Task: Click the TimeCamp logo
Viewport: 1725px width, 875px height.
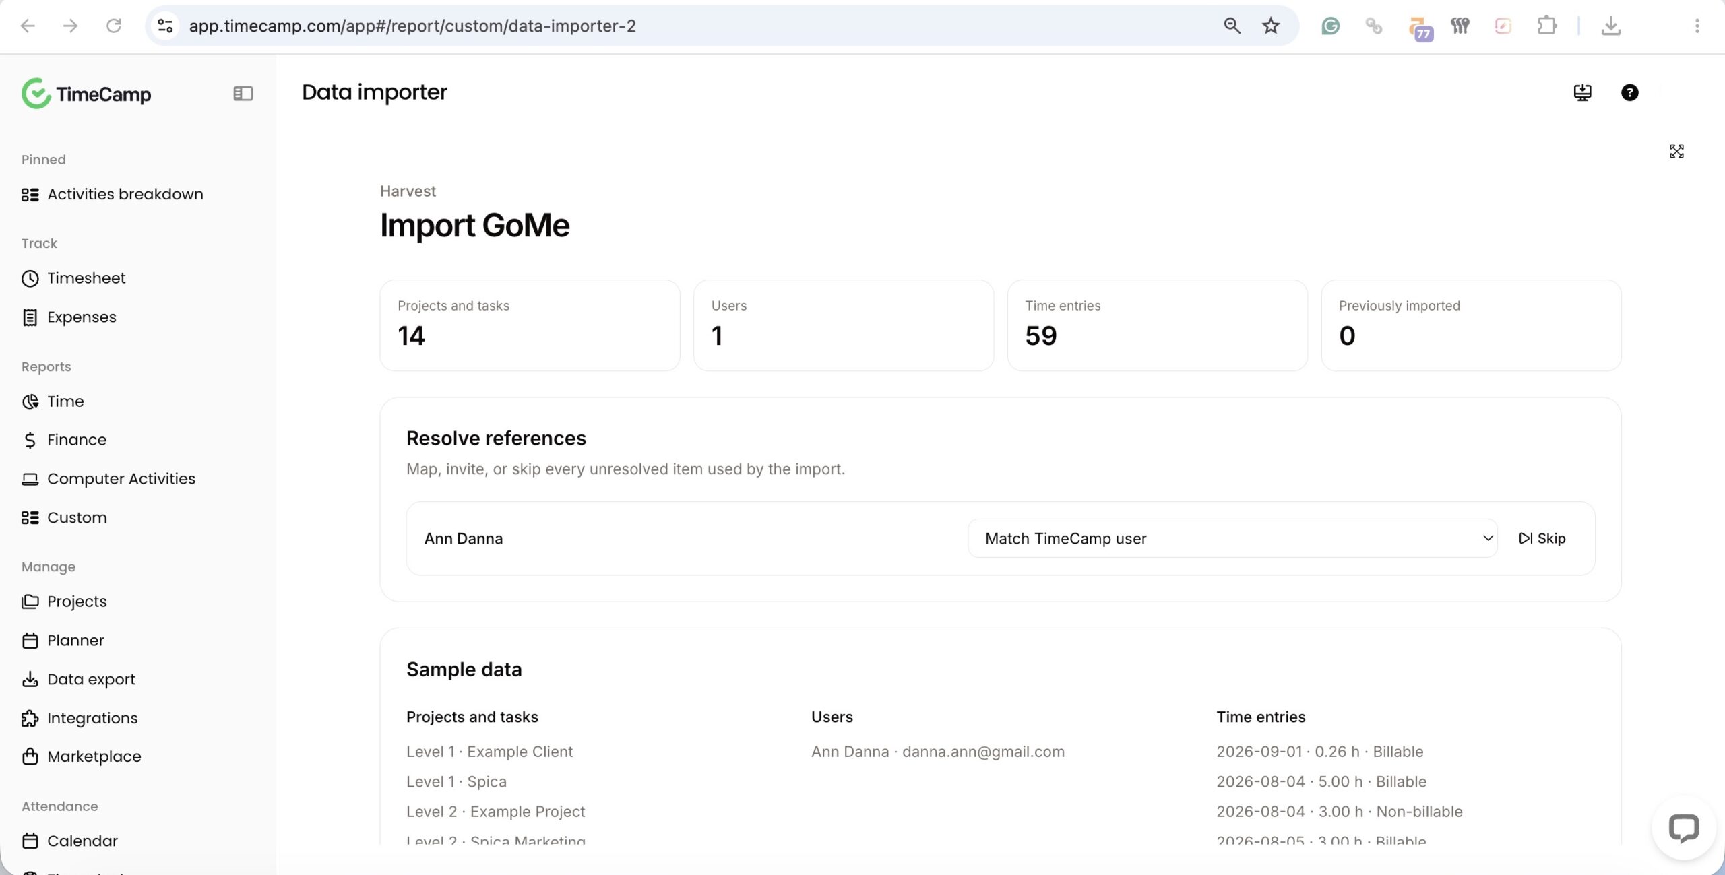Action: tap(86, 94)
